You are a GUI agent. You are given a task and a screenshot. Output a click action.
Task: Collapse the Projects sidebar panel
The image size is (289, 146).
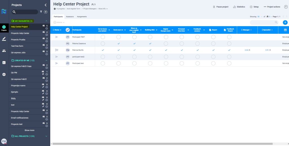(x=46, y=5)
